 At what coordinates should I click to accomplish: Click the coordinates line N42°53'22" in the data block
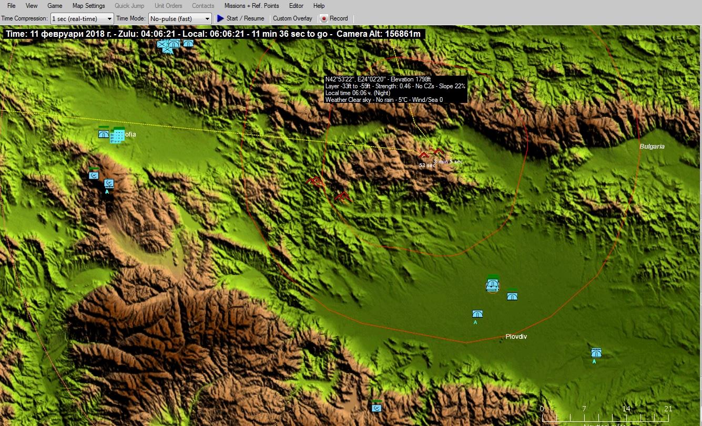coord(378,79)
